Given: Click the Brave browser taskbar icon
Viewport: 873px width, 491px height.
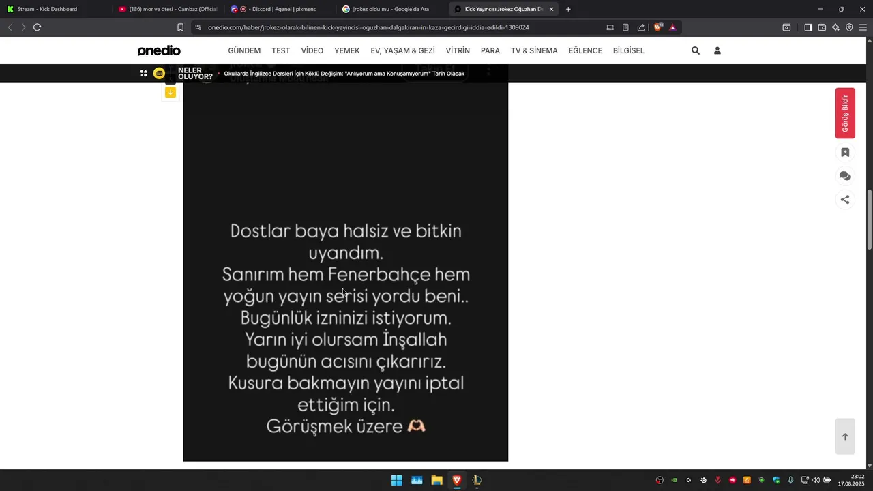Looking at the screenshot, I should [456, 480].
